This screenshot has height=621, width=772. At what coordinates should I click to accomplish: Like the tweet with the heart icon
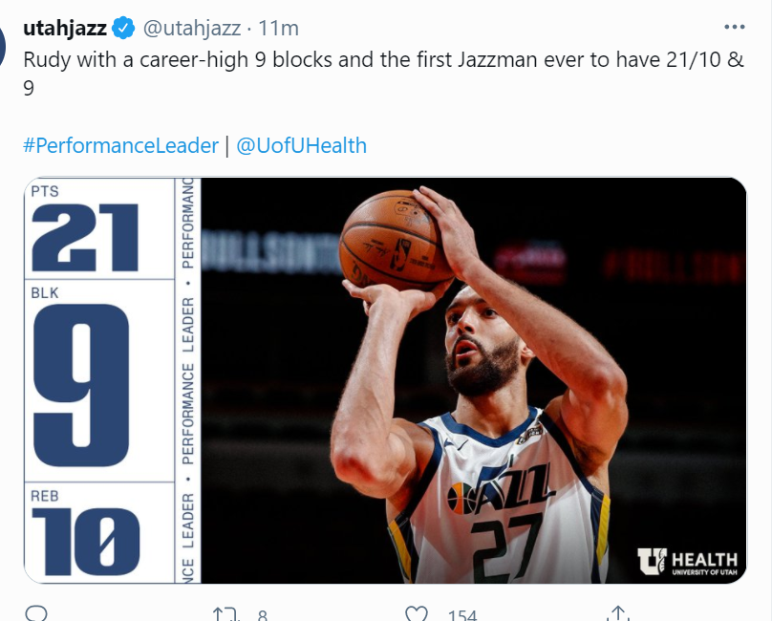point(416,614)
